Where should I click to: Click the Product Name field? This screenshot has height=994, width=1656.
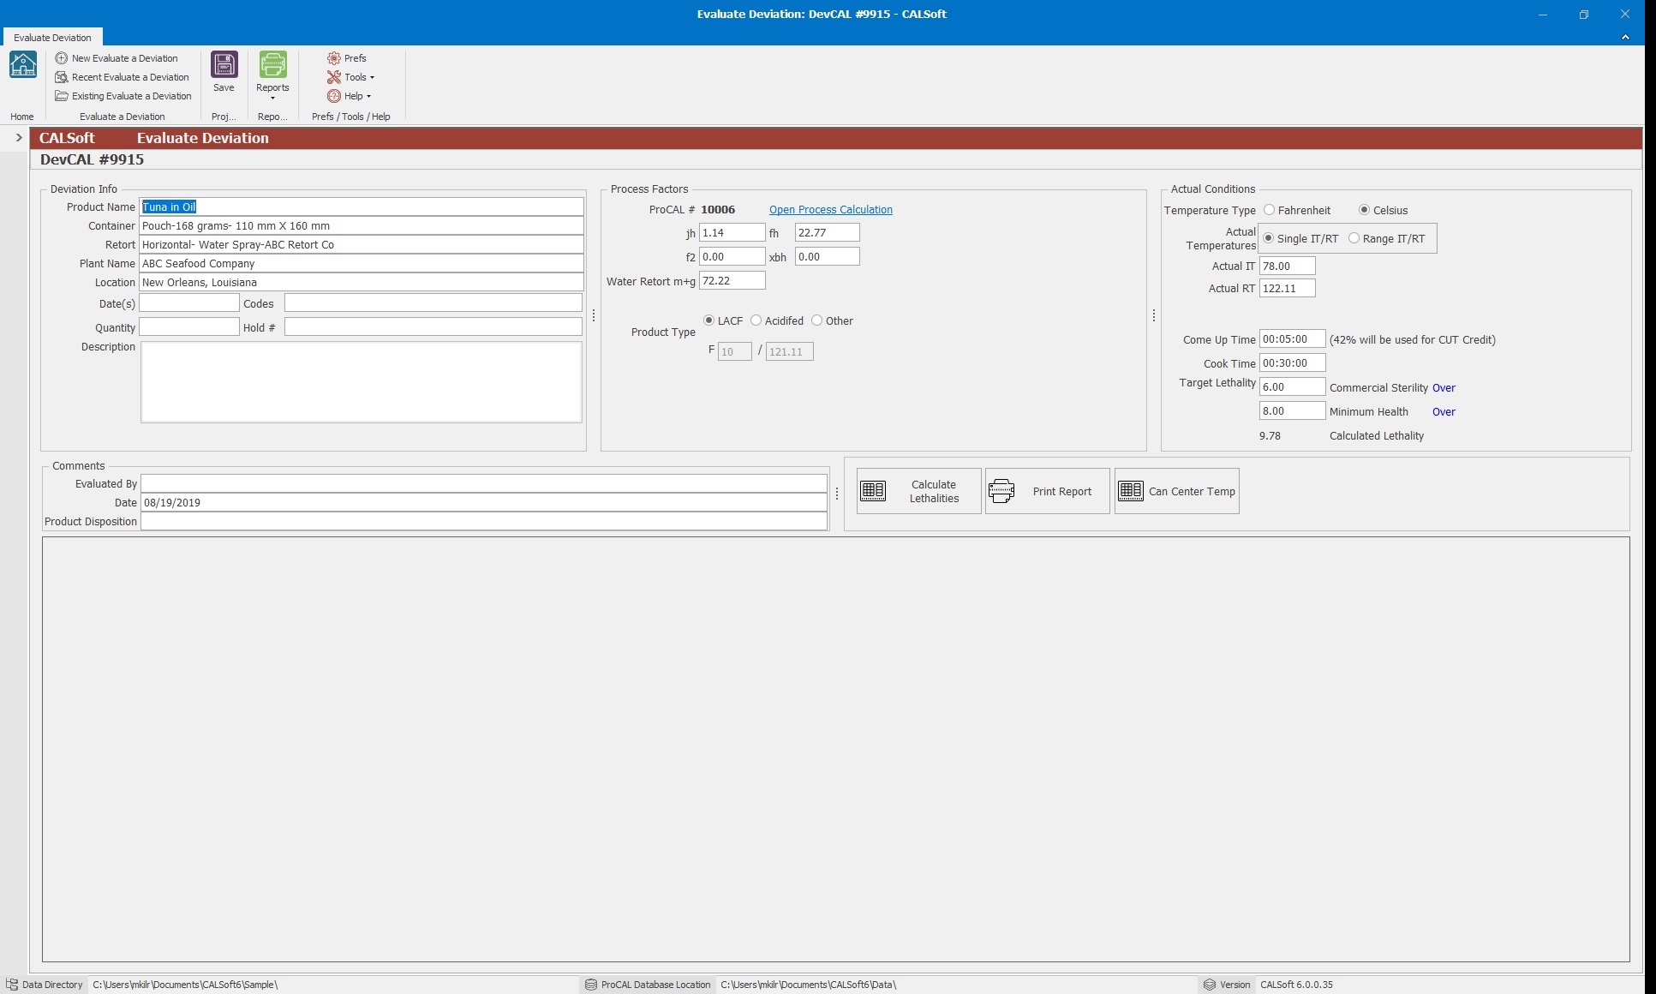click(x=362, y=207)
